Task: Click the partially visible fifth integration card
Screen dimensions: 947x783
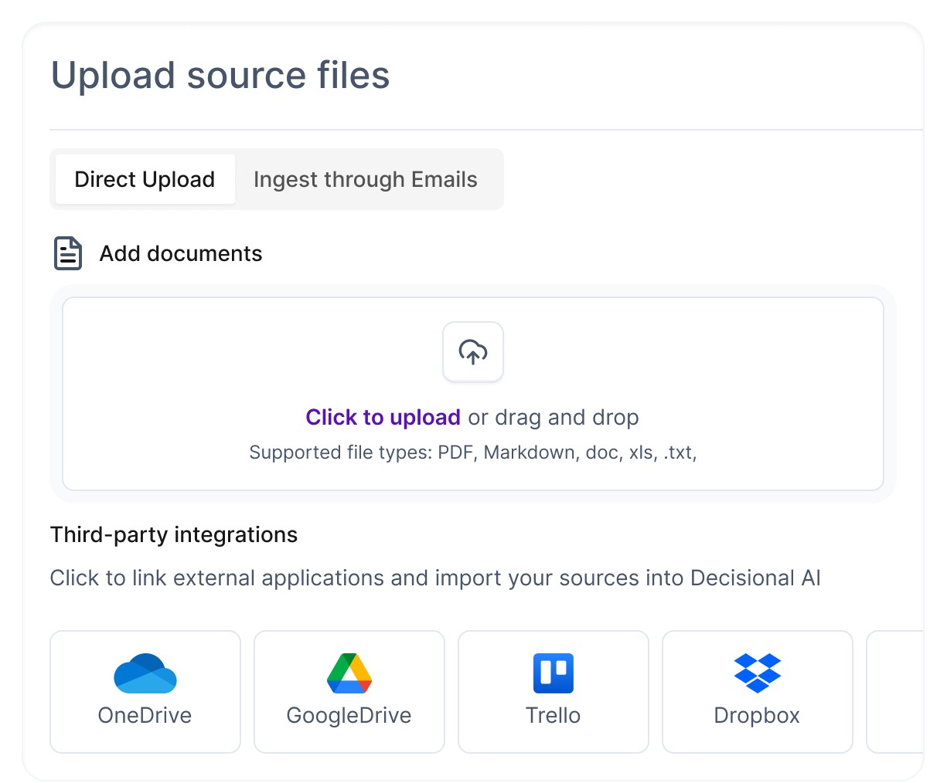Action: (x=895, y=692)
